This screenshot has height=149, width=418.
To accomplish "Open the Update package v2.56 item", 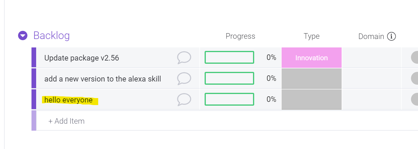I will 82,58.
